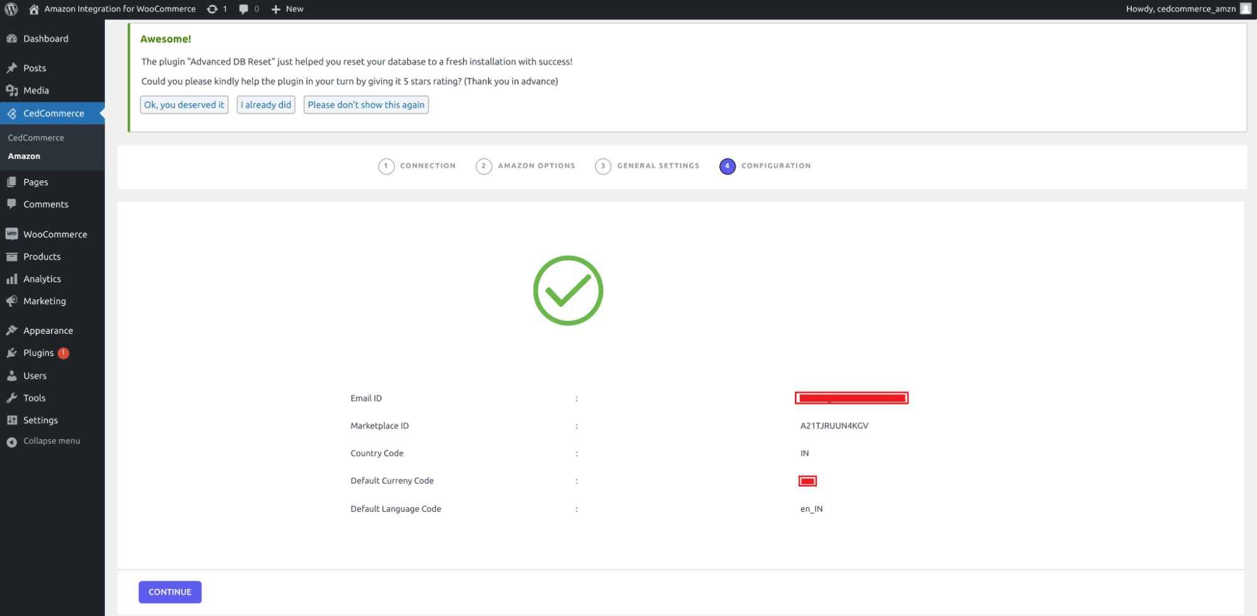
Task: Click the plus icon for New
Action: [275, 9]
